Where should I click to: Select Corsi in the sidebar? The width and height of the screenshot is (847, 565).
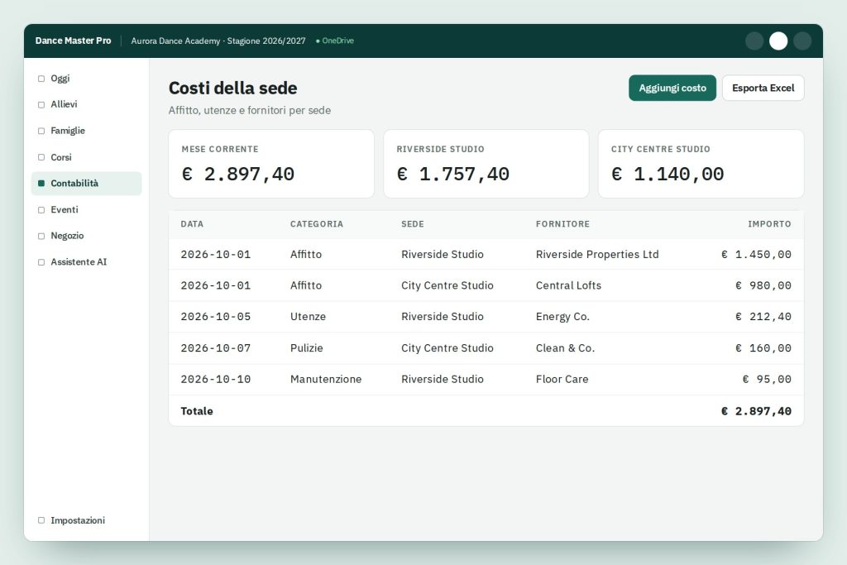tap(86, 157)
